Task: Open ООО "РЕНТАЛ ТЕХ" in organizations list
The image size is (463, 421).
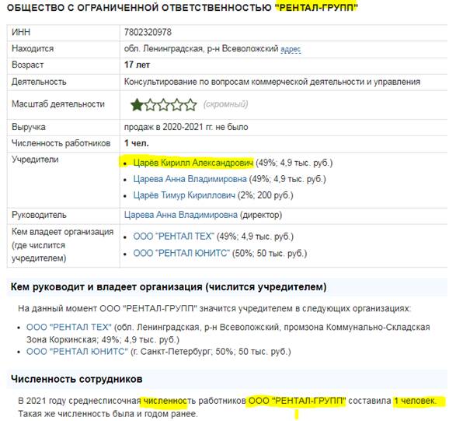Action: coord(69,327)
